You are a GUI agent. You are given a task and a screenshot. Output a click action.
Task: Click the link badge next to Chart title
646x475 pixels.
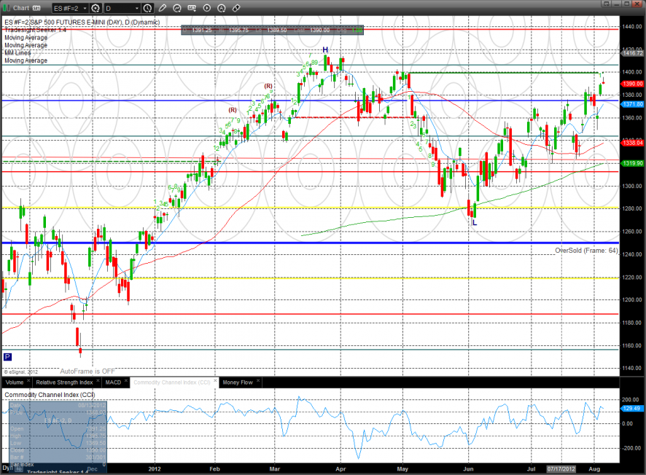36,8
